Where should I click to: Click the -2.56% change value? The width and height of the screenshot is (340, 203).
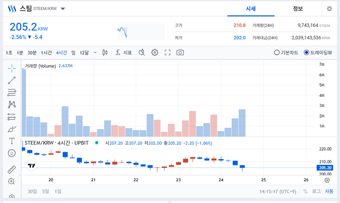click(x=18, y=37)
